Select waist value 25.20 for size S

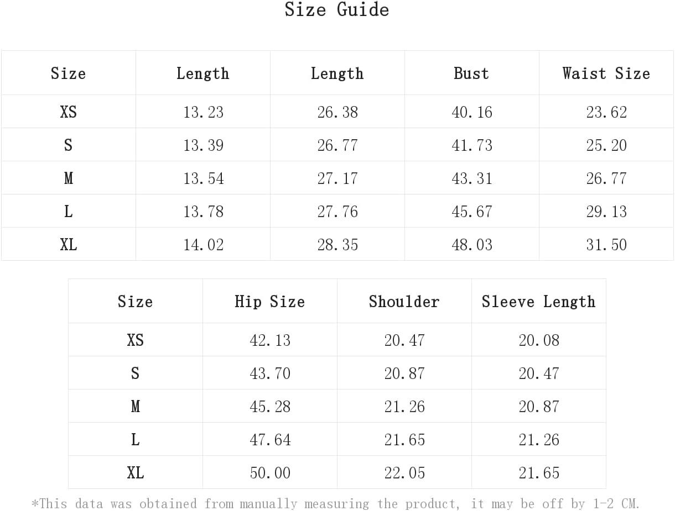pos(606,145)
